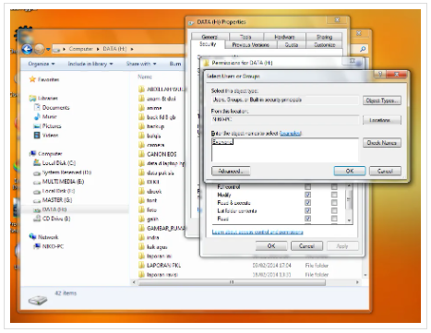Open the ebook folder

(x=150, y=191)
